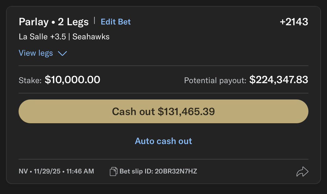This screenshot has width=327, height=194.
Task: Share the bet using the arrow icon
Action: (x=302, y=171)
